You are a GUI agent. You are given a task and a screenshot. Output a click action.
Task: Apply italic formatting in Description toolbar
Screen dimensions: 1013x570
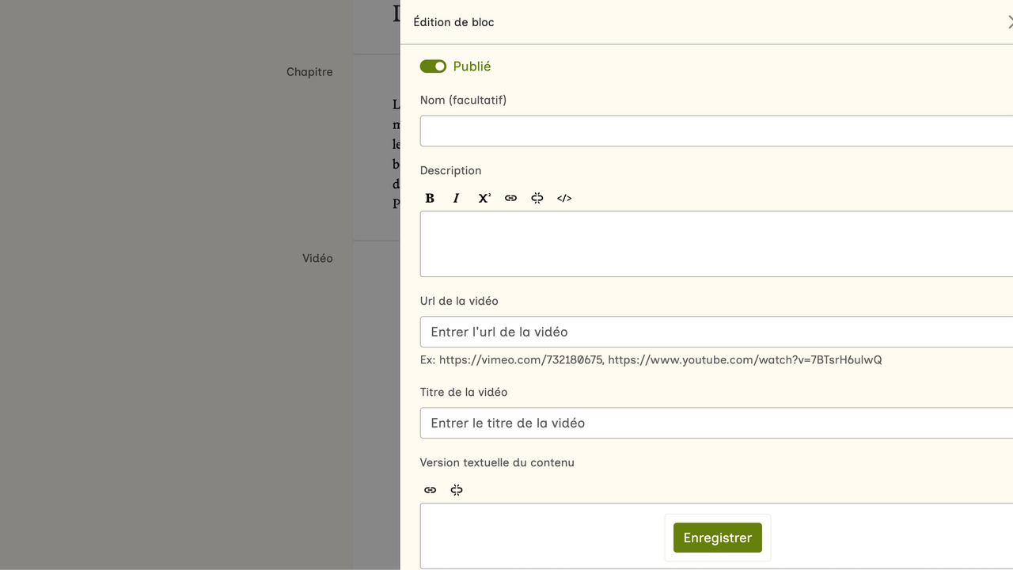pos(457,198)
